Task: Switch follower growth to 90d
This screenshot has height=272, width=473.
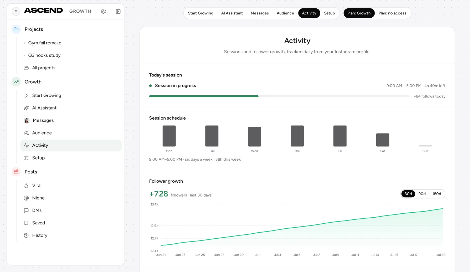Action: point(422,194)
